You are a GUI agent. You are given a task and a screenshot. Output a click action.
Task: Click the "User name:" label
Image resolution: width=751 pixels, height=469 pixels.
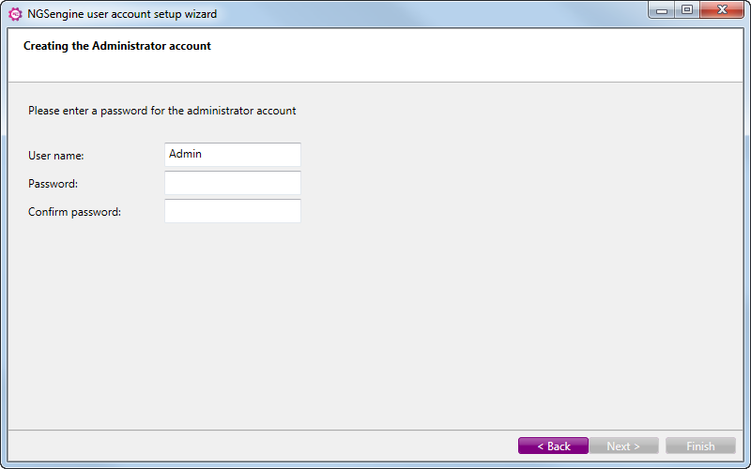click(x=56, y=156)
